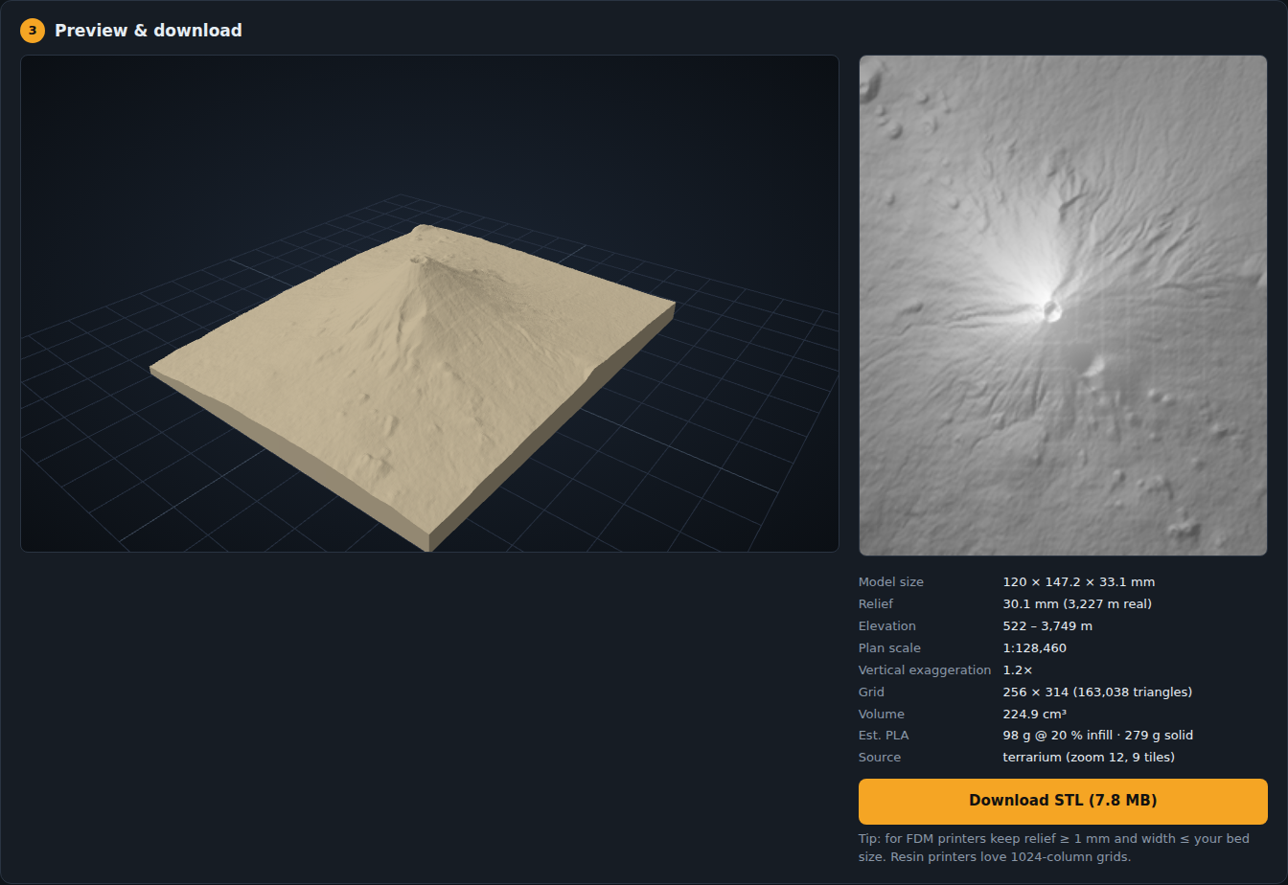Click the 'Est. PLA' label
This screenshot has height=885, width=1288.
pyautogui.click(x=884, y=736)
